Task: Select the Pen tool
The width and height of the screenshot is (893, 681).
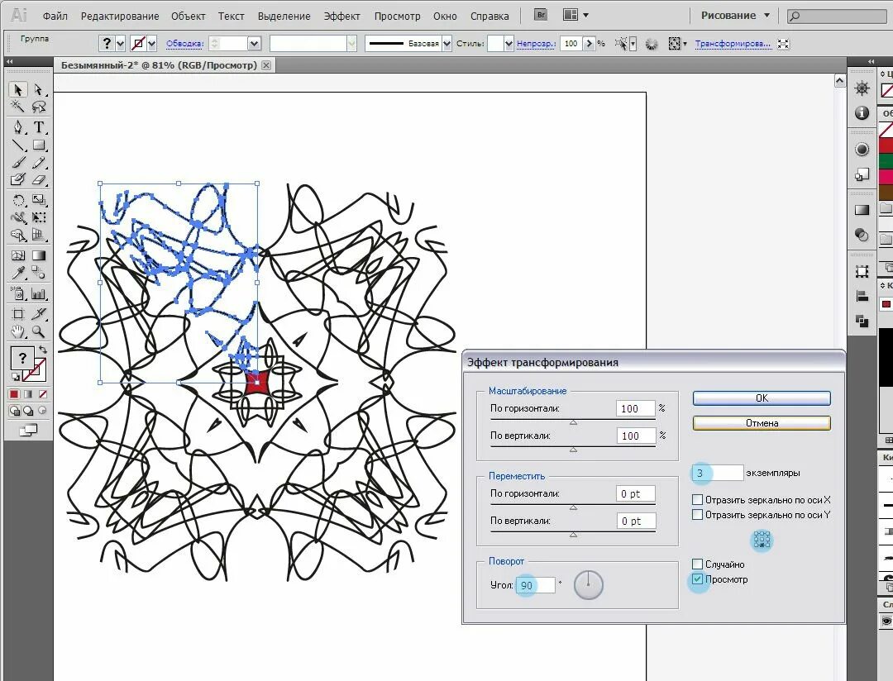Action: 17,127
